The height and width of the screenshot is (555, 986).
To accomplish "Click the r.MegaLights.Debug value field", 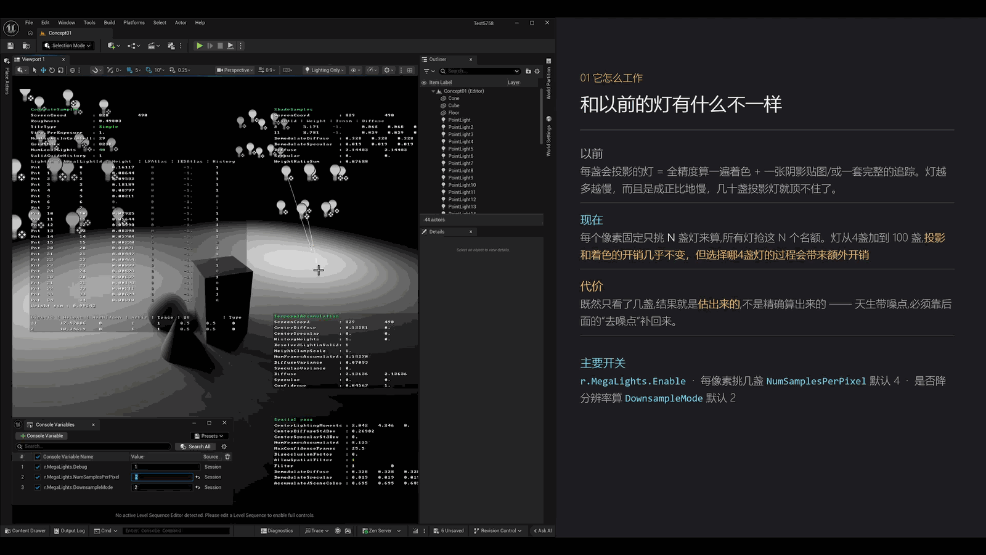I will point(163,467).
